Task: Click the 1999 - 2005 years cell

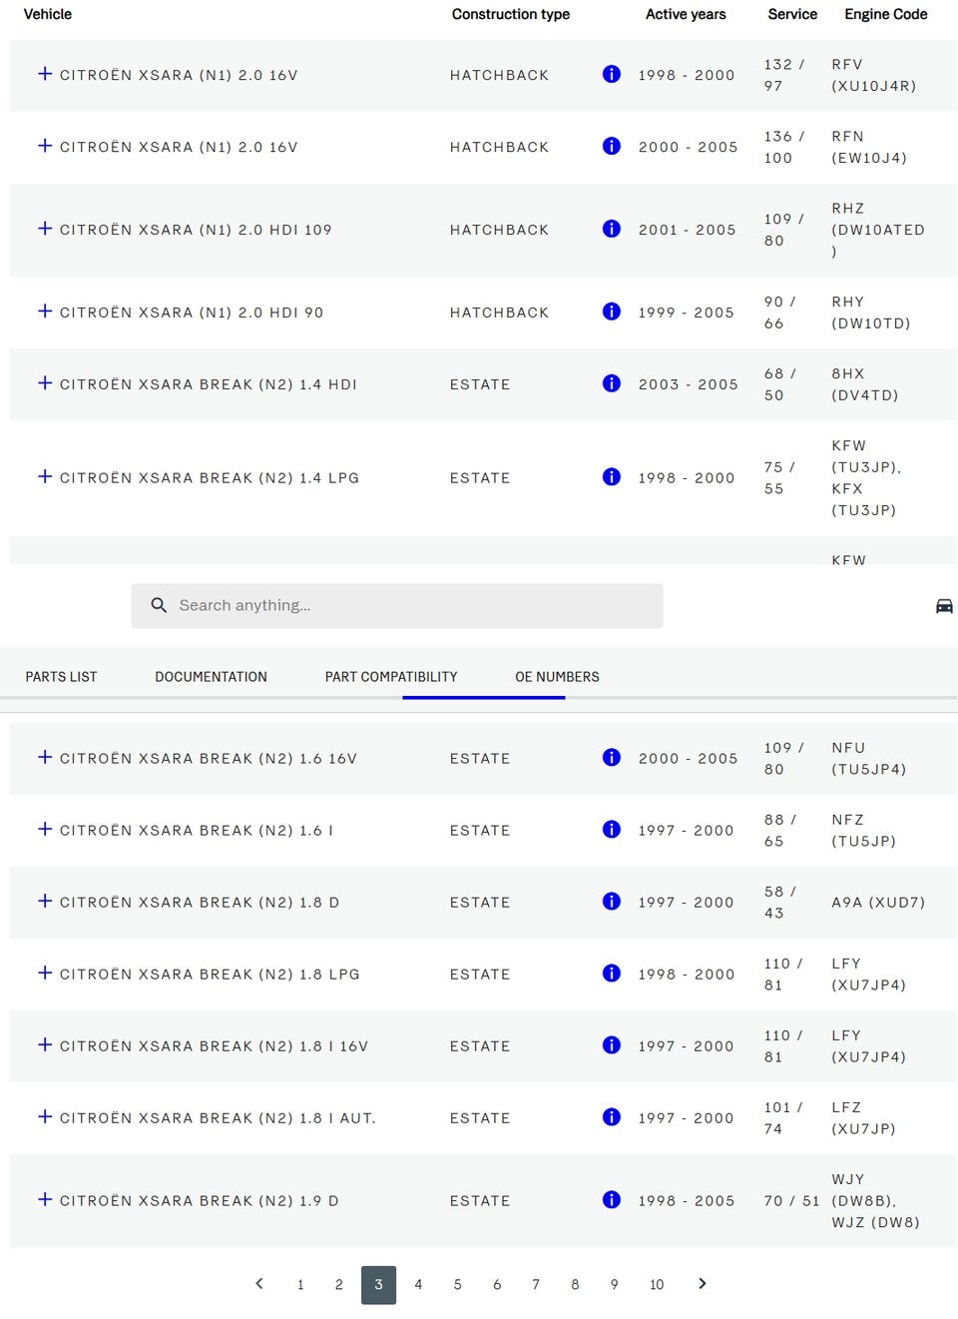Action: 687,313
